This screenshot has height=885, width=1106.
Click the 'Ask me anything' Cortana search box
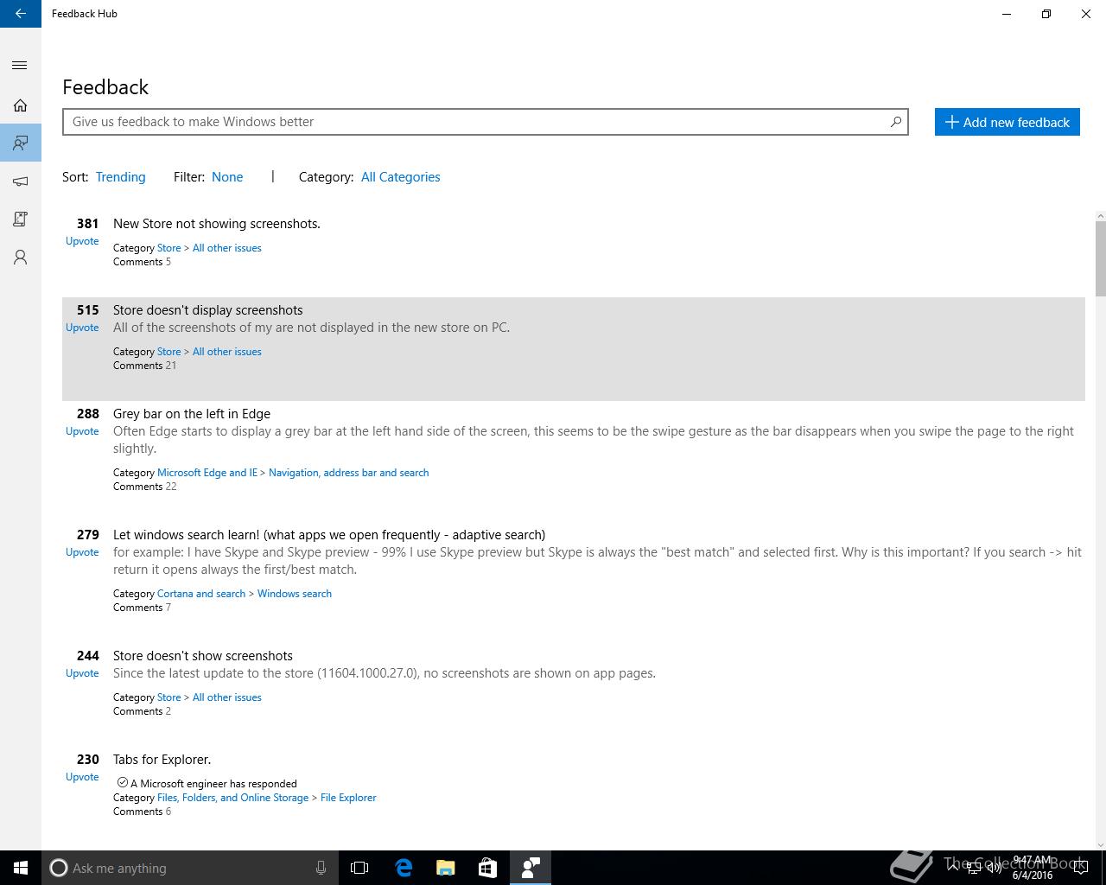point(188,868)
